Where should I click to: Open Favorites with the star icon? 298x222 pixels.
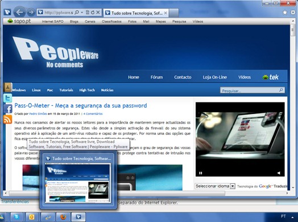pos(285,13)
